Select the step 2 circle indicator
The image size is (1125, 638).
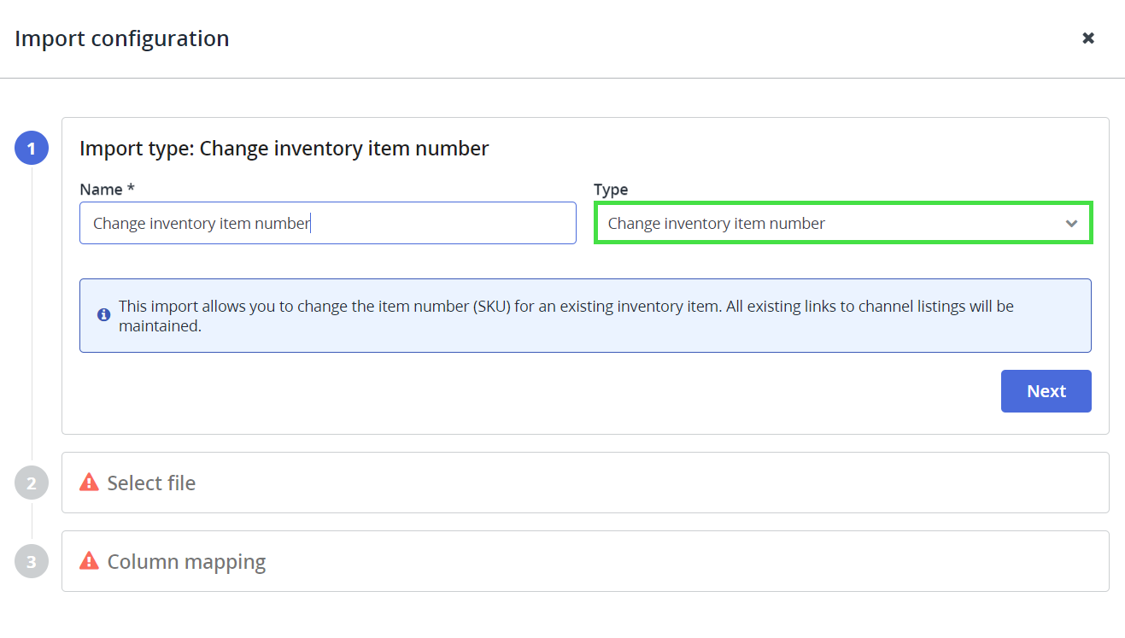coord(32,483)
